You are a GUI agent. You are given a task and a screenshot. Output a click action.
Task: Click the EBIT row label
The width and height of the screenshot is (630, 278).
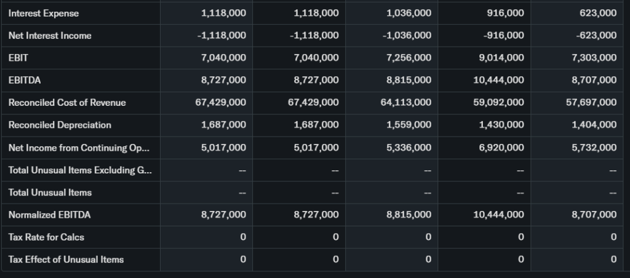(x=18, y=58)
